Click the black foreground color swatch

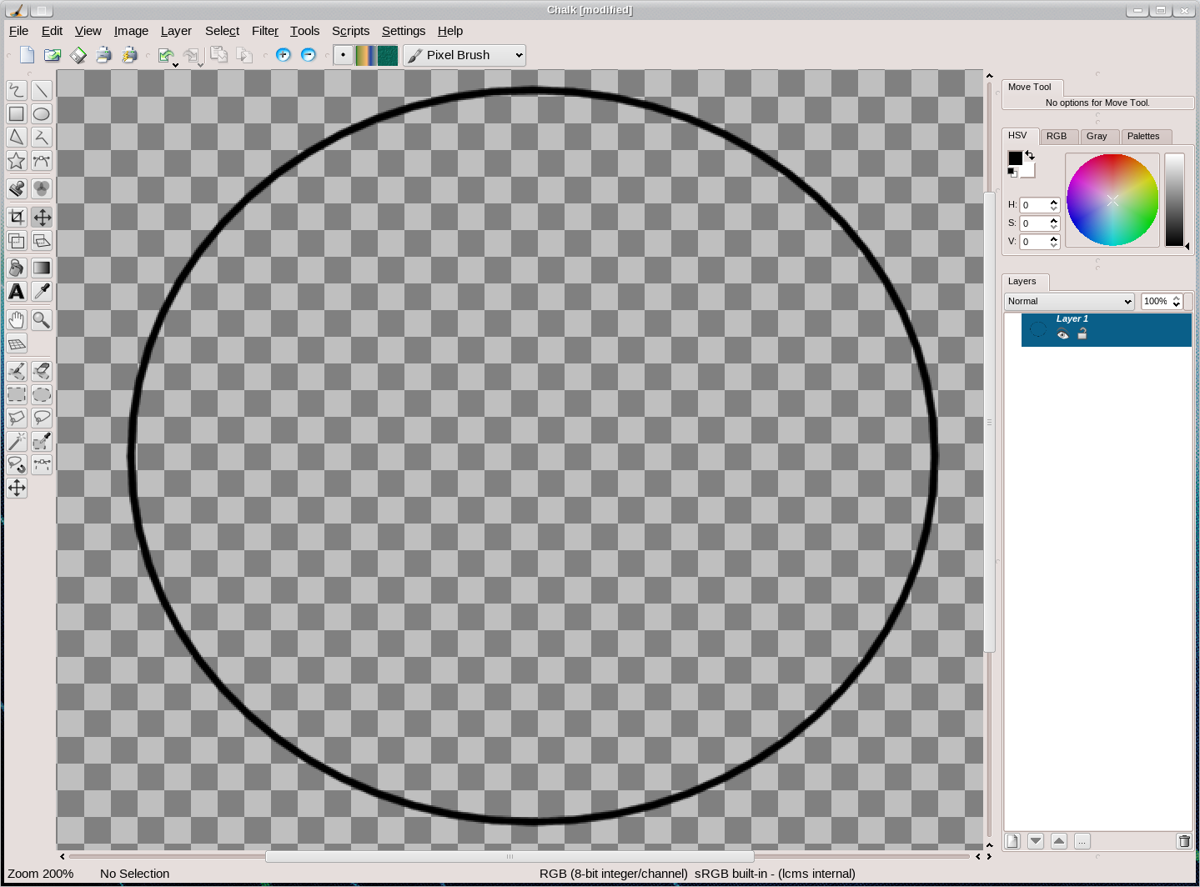1015,158
